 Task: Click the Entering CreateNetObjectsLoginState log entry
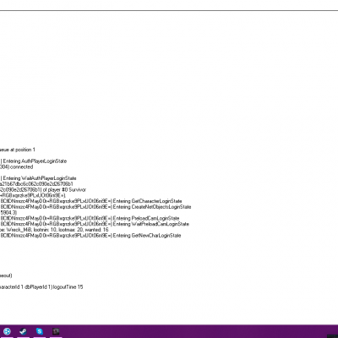pos(95,207)
